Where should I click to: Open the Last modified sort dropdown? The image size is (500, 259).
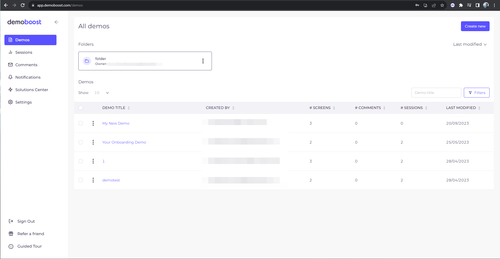coord(470,44)
